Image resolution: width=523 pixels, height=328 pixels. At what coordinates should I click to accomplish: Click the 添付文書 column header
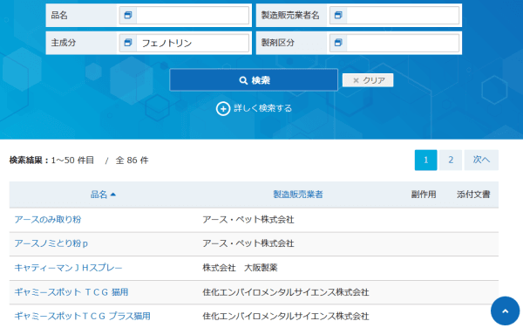tap(473, 195)
